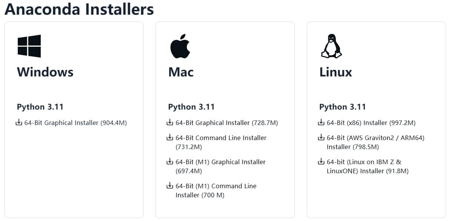Download Mac 64-Bit (M1) Graphical Installer link
This screenshot has width=451, height=221.
tap(221, 166)
